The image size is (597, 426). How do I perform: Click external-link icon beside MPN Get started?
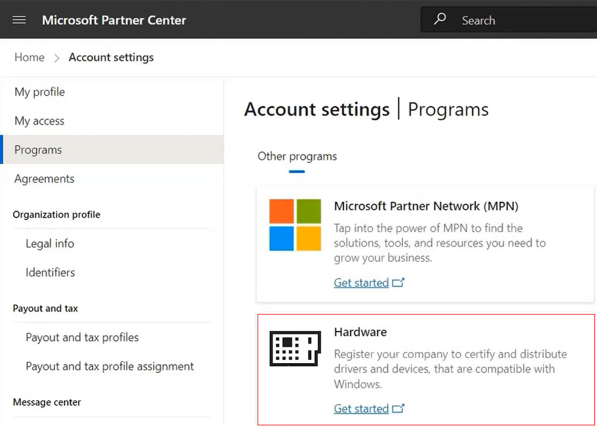pyautogui.click(x=398, y=282)
